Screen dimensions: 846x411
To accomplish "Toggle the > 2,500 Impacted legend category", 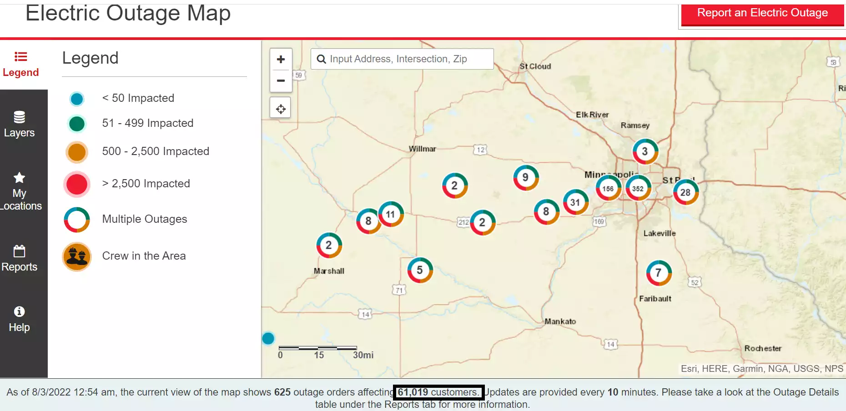I will 76,184.
